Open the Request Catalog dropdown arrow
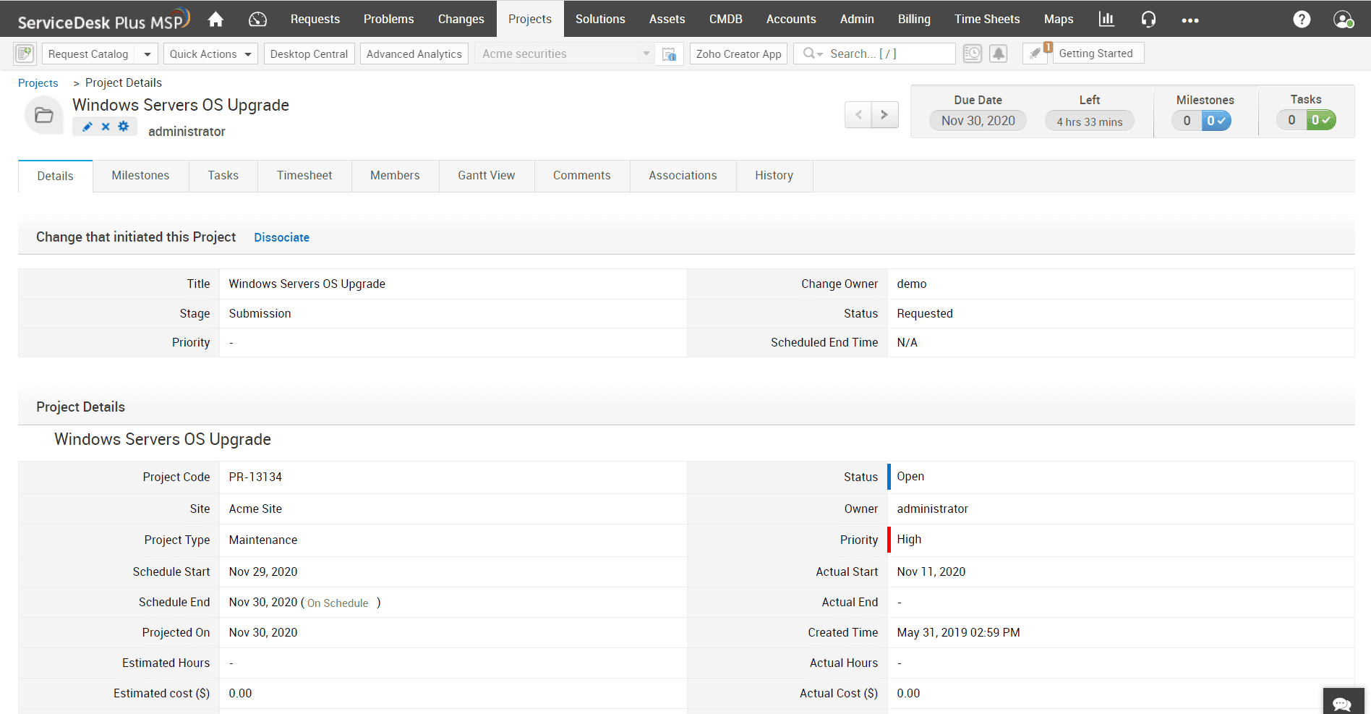Image resolution: width=1371 pixels, height=714 pixels. [x=147, y=54]
